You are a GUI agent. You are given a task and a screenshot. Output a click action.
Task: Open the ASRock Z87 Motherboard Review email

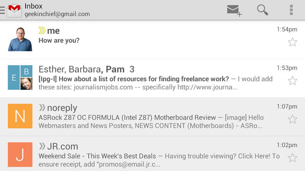point(152,117)
